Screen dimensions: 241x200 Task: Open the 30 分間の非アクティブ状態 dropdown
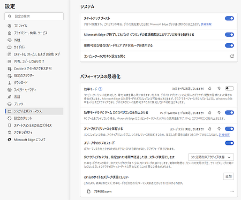[211, 157]
